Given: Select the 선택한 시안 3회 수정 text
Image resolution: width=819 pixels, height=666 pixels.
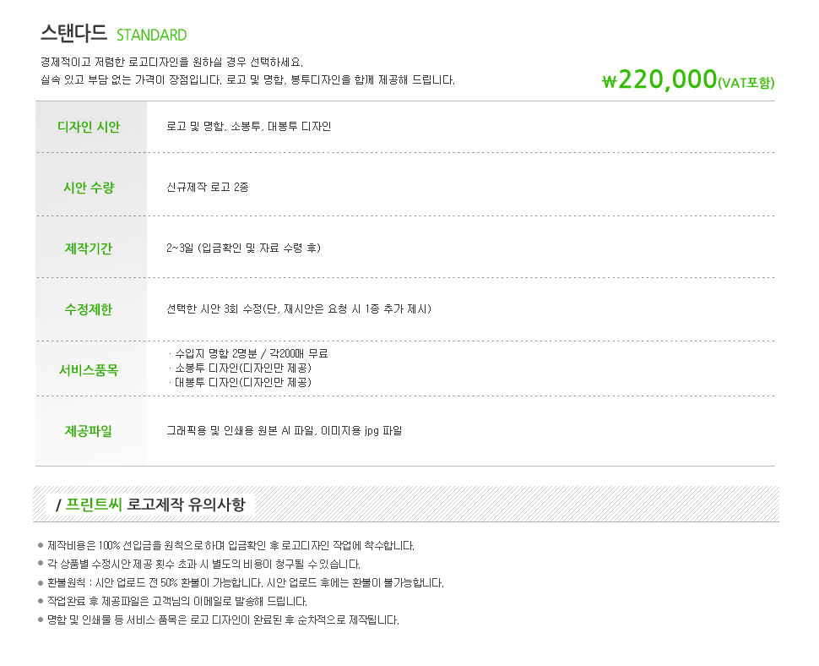Looking at the screenshot, I should [x=299, y=309].
